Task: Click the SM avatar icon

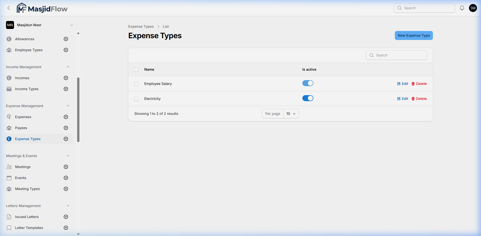Action: [x=473, y=8]
